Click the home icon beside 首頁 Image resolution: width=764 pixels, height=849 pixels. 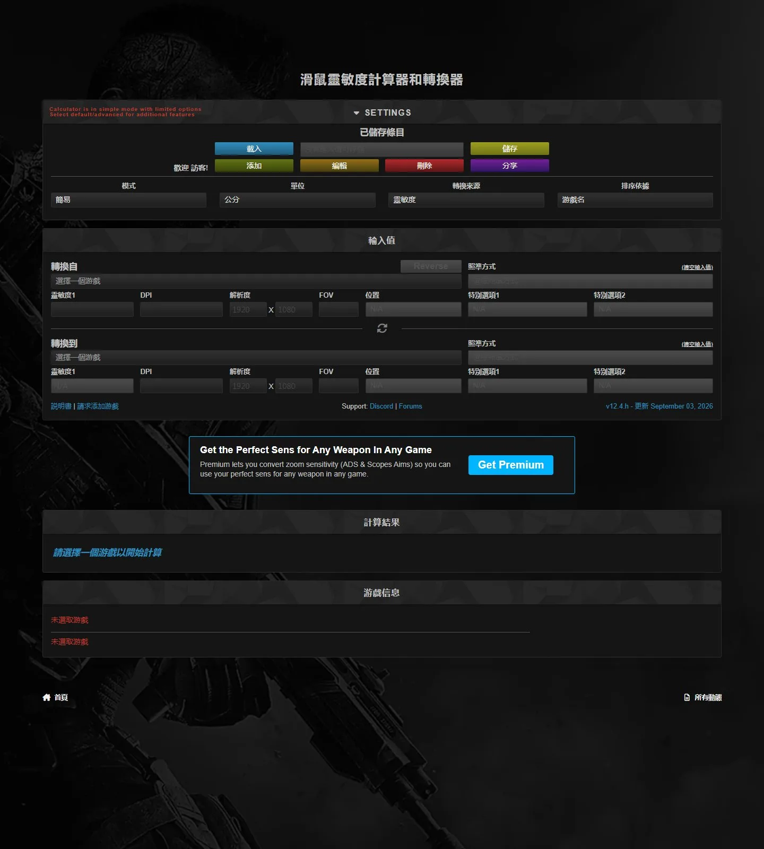[47, 697]
